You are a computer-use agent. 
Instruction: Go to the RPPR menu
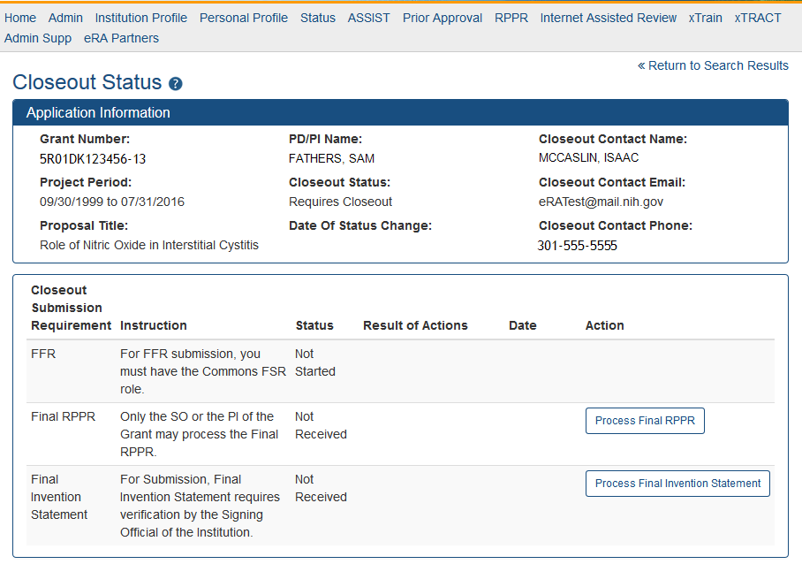coord(511,18)
